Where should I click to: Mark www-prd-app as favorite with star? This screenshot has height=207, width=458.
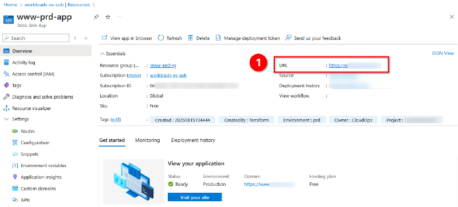[108, 17]
